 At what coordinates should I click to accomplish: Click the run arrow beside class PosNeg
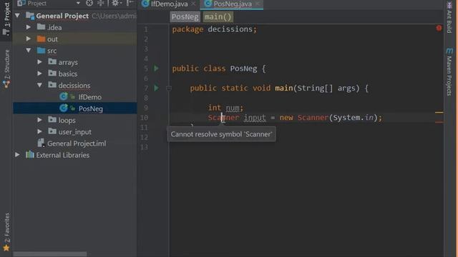(x=156, y=69)
